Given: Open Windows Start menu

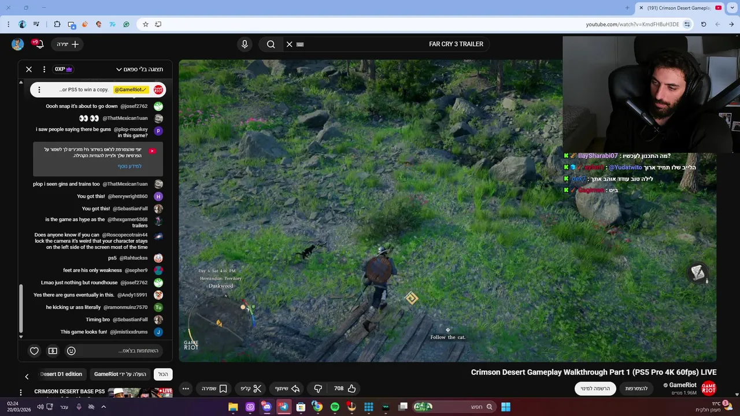Looking at the screenshot, I should pyautogui.click(x=506, y=407).
